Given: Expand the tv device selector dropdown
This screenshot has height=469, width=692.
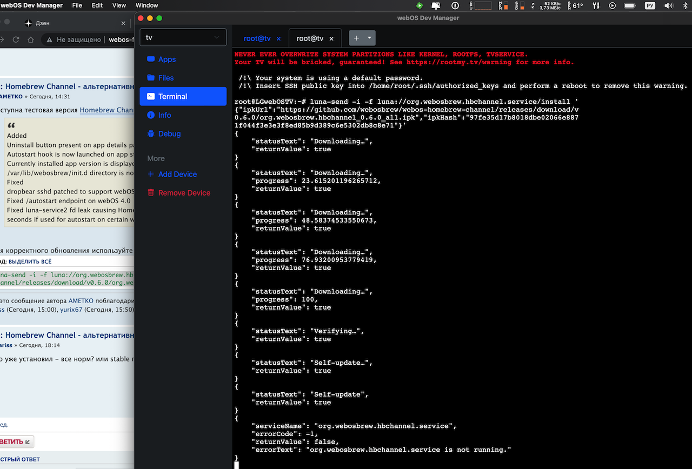Looking at the screenshot, I should 183,37.
